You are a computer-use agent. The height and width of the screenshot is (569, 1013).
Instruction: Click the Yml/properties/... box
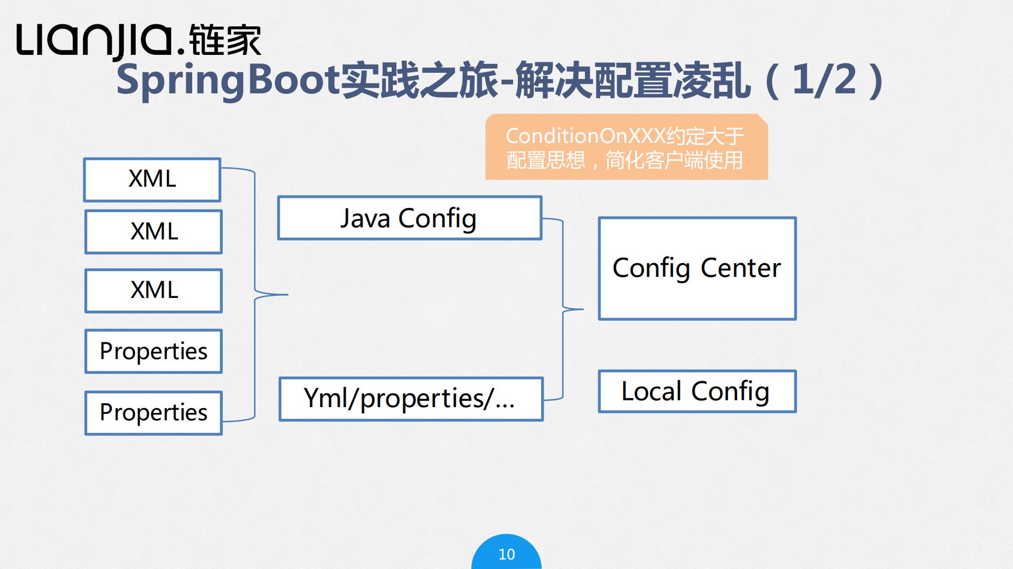click(x=411, y=399)
